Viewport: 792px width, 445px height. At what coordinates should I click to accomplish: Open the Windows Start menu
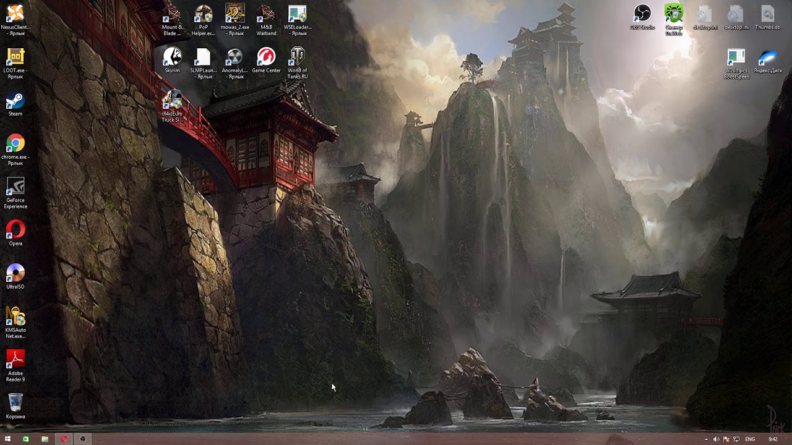(x=8, y=439)
